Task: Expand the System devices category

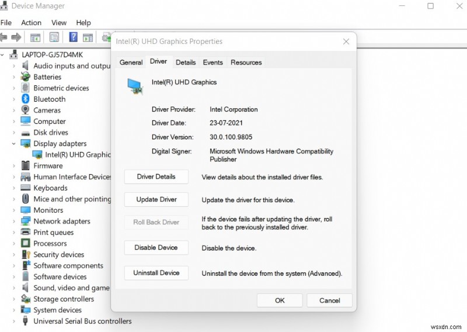Action: coord(13,310)
